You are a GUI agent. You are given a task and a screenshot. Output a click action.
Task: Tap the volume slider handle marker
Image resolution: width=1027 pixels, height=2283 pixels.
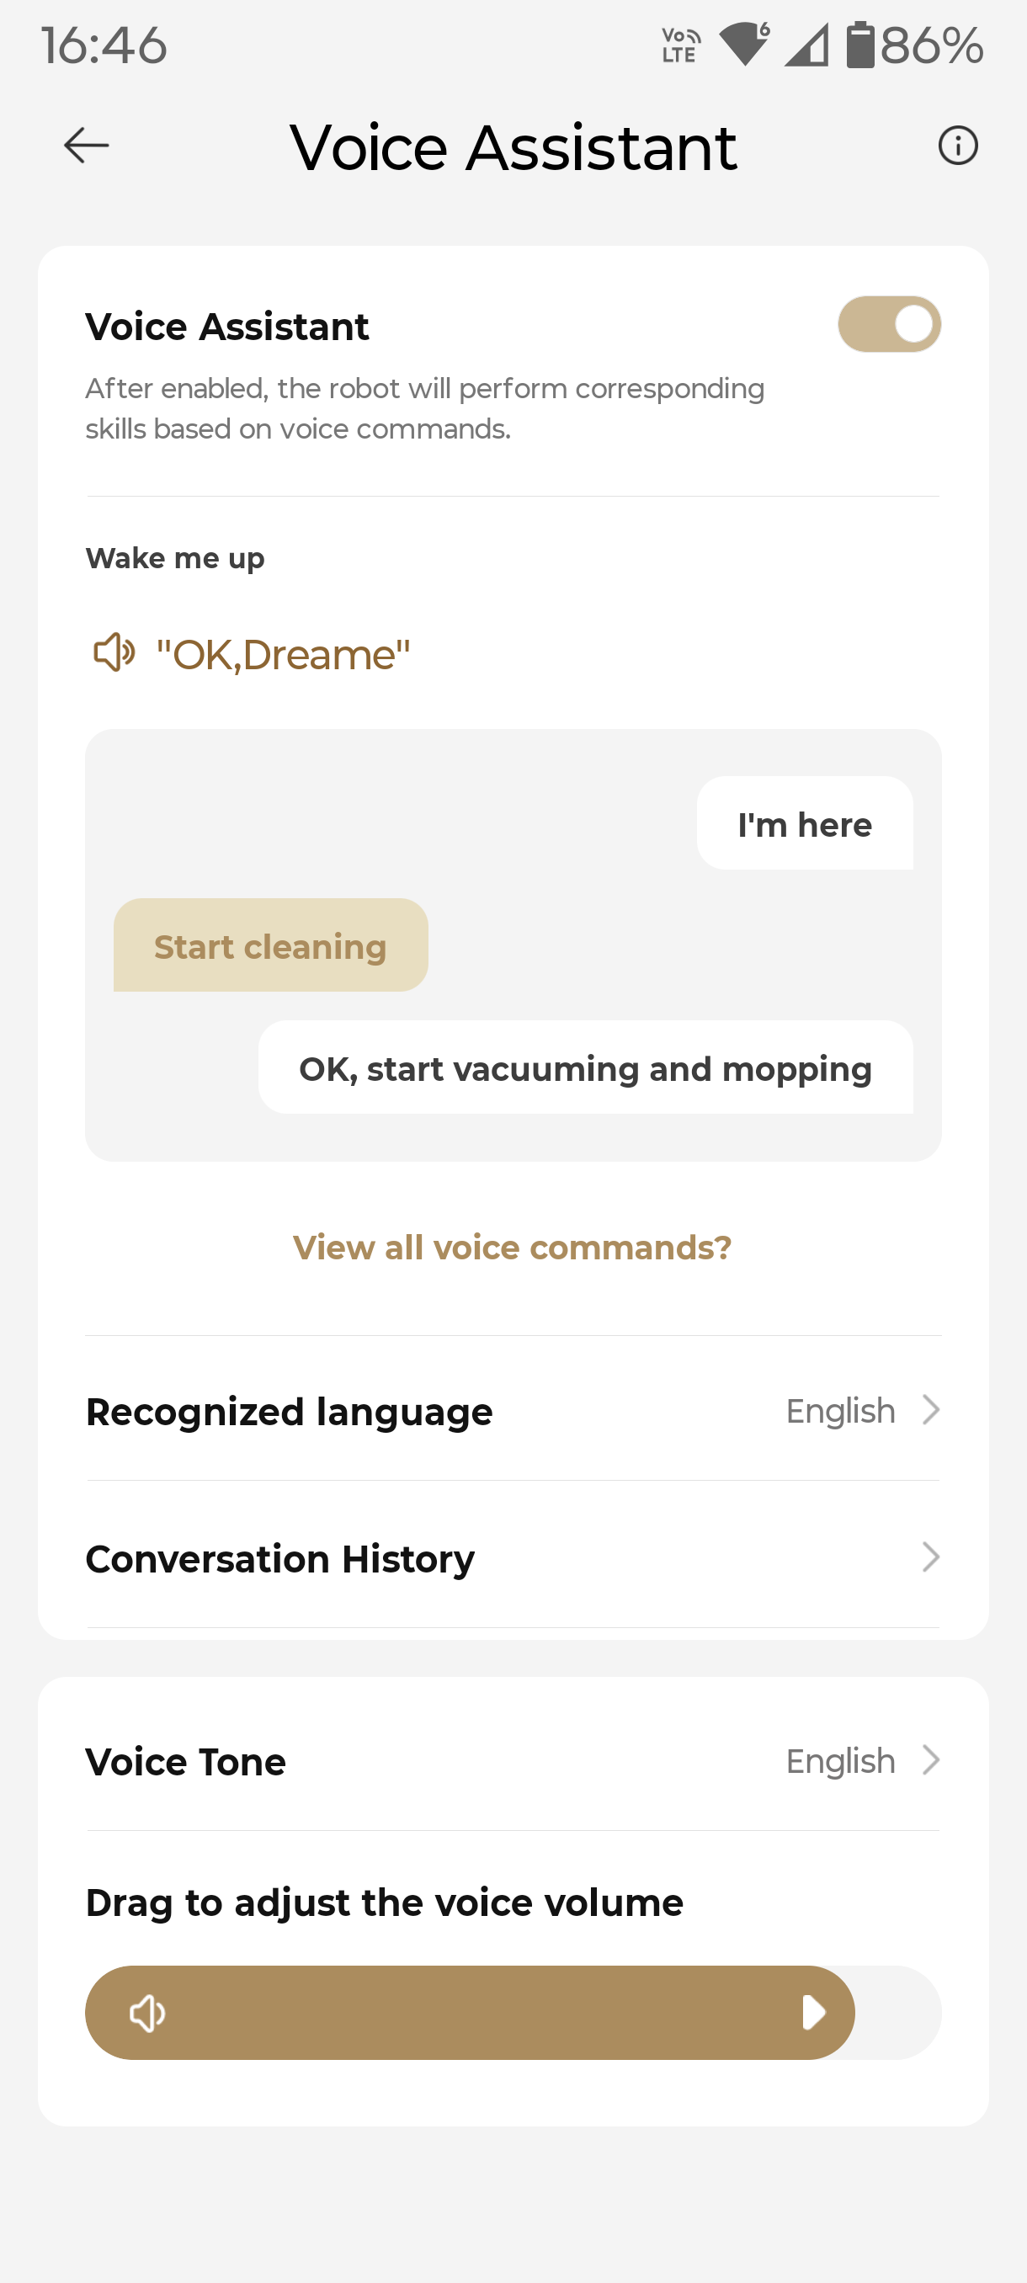click(813, 2013)
